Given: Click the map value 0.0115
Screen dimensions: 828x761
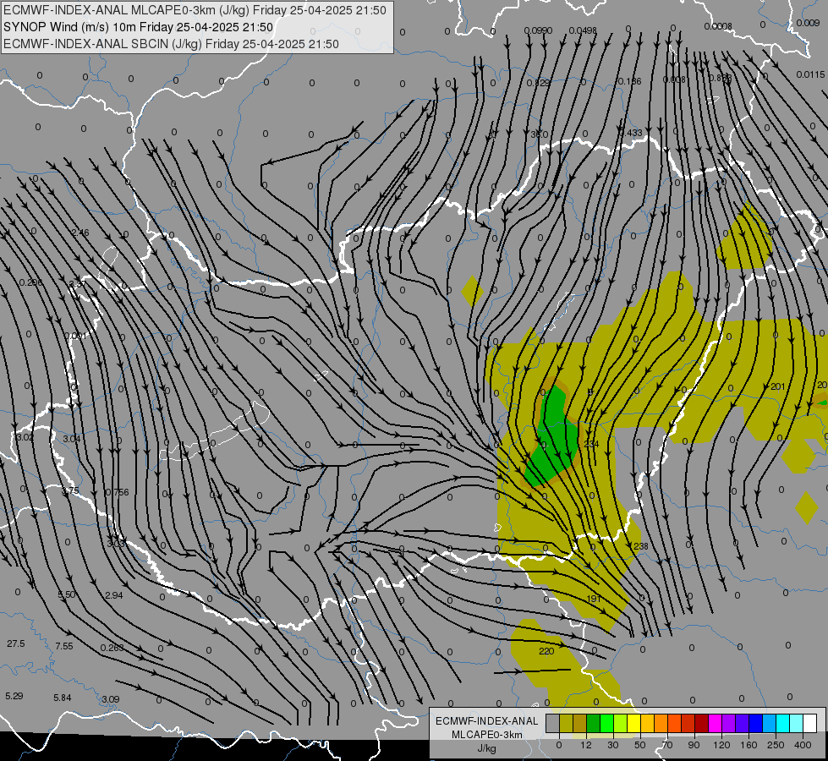Looking at the screenshot, I should (x=810, y=74).
